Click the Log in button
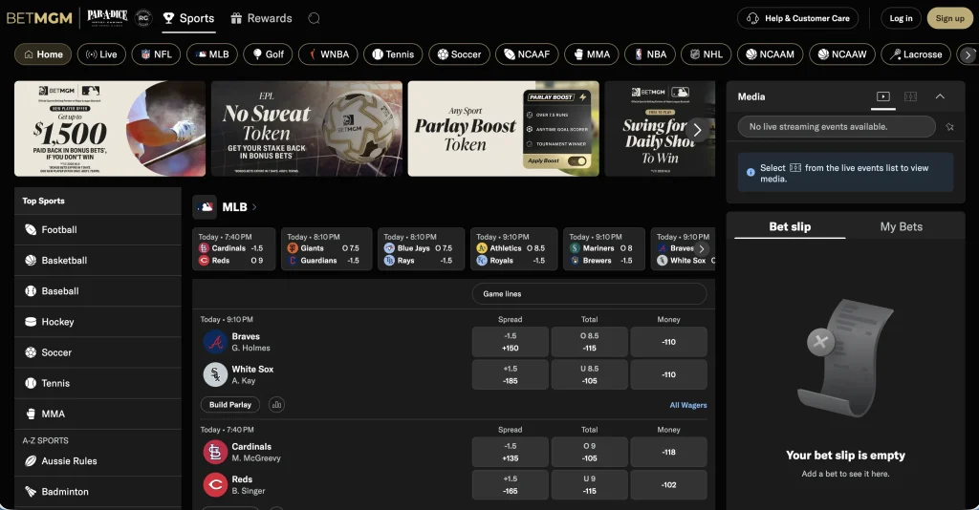The width and height of the screenshot is (979, 510). [x=901, y=18]
